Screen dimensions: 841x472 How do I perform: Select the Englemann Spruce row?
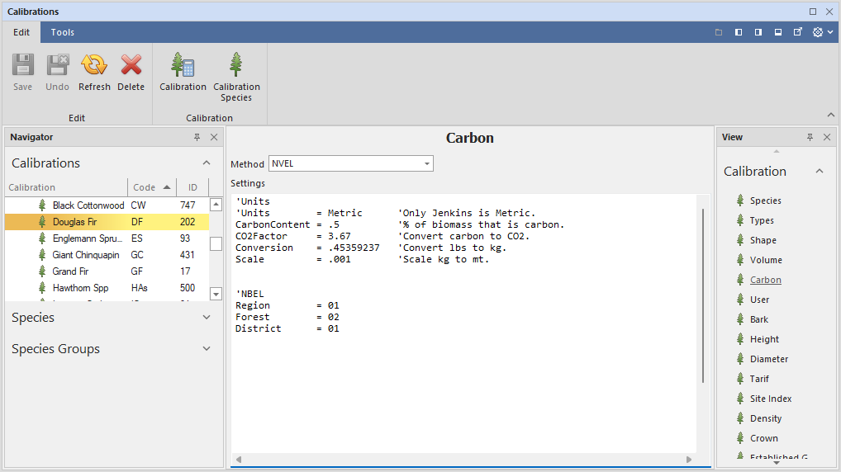tap(107, 238)
